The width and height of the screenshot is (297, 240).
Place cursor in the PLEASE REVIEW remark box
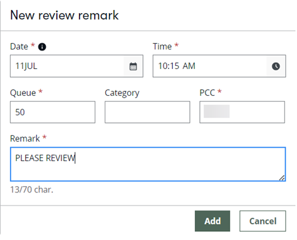[x=148, y=164]
